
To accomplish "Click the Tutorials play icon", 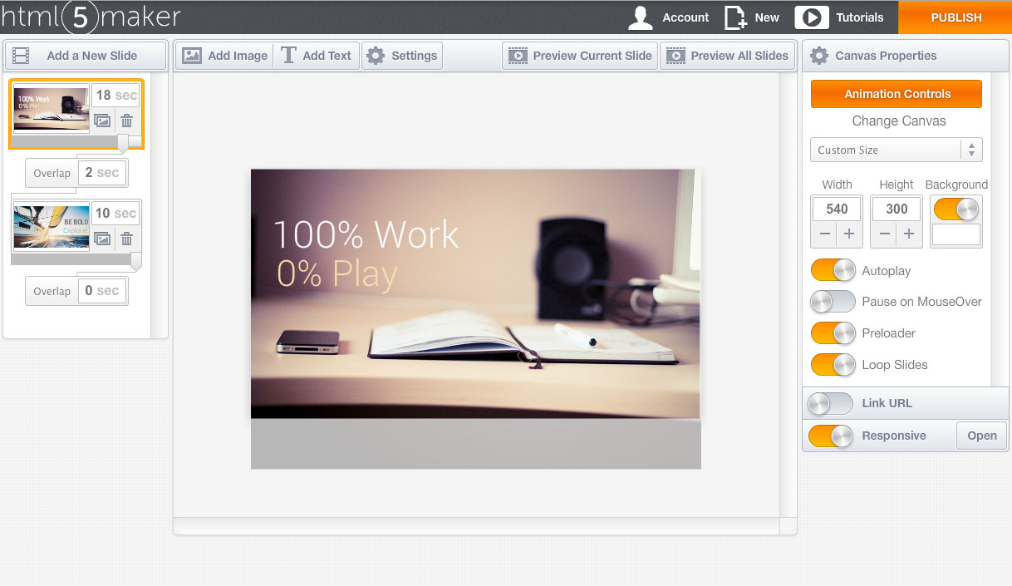I will pos(812,17).
